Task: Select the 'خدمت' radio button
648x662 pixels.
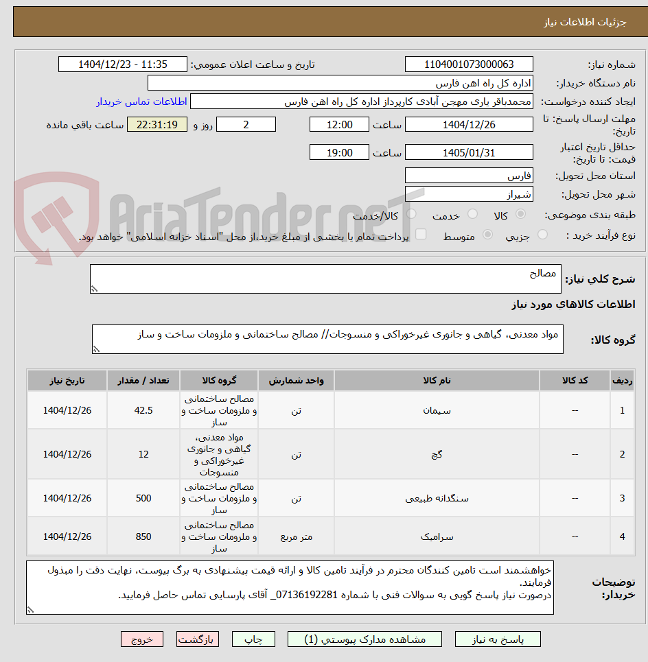Action: pyautogui.click(x=473, y=214)
